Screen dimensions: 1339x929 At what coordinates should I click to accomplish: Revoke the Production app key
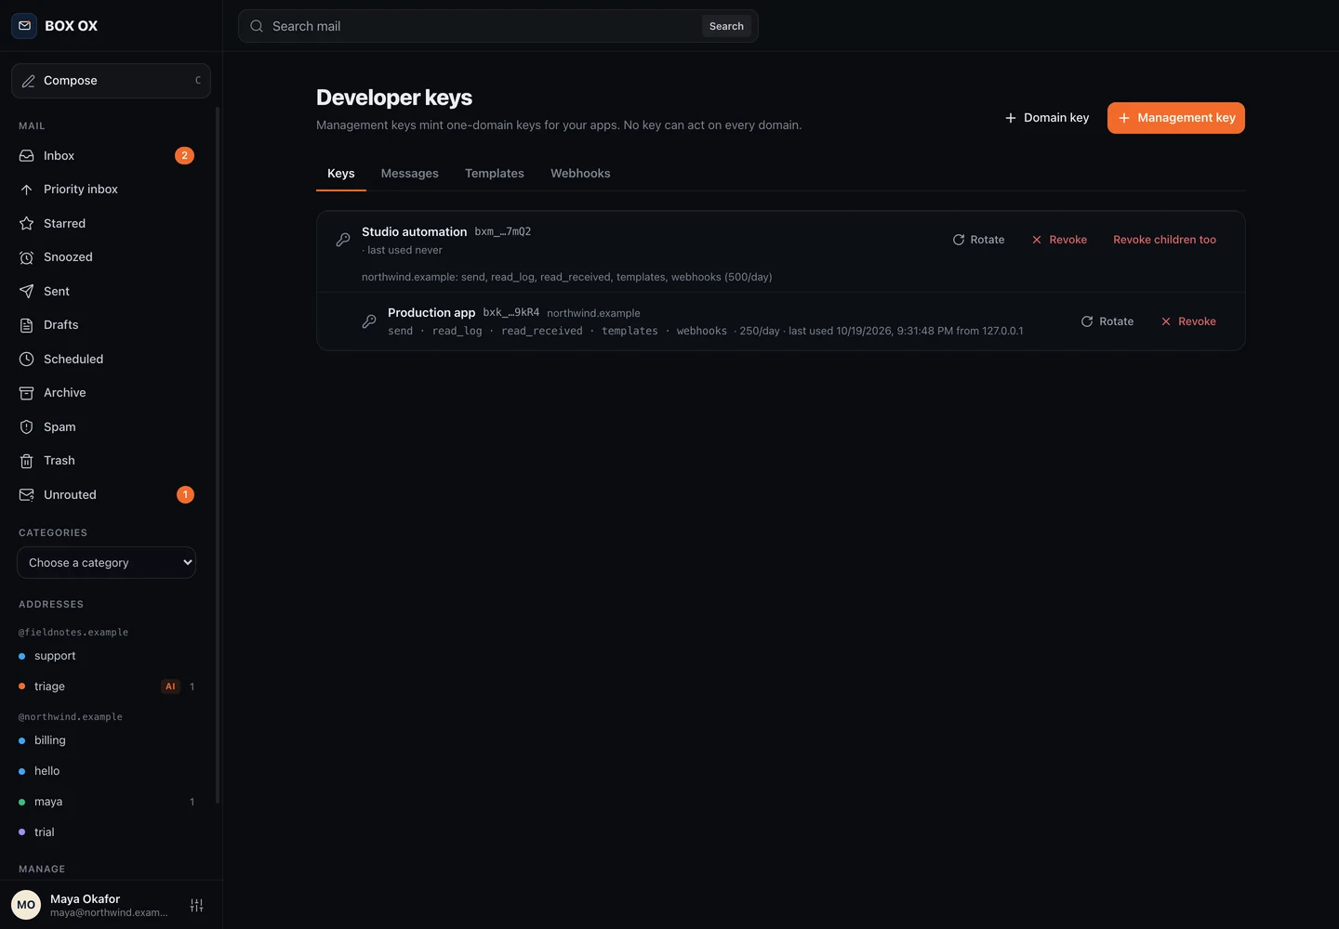coord(1188,321)
